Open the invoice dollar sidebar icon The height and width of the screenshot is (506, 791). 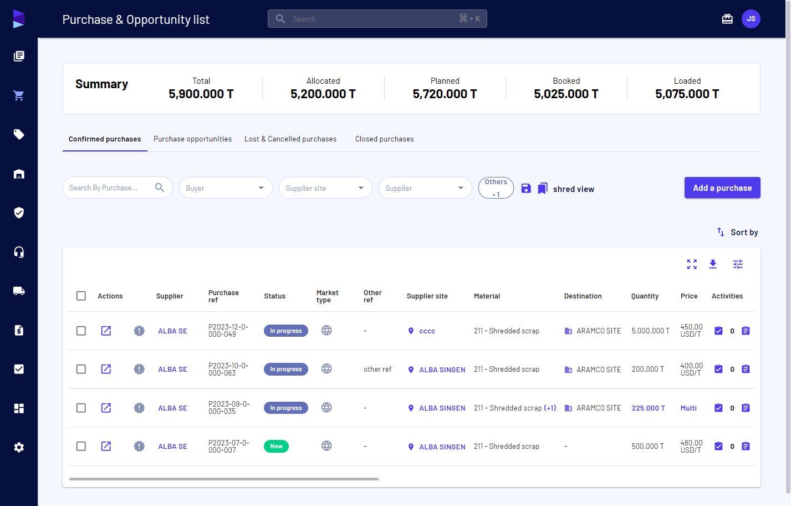19,330
